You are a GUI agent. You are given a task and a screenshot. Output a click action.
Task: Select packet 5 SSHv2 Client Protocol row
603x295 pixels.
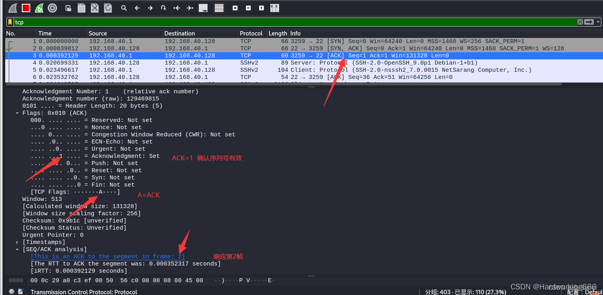coord(303,70)
